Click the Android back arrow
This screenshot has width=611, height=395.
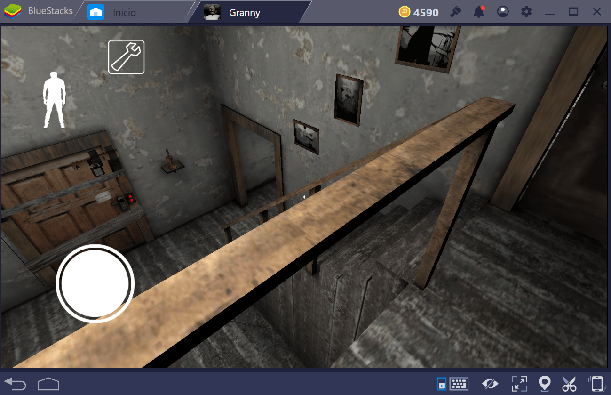[15, 384]
